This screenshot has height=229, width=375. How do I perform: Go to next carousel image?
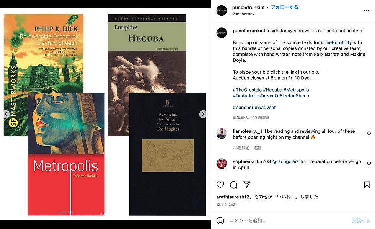[x=203, y=114]
